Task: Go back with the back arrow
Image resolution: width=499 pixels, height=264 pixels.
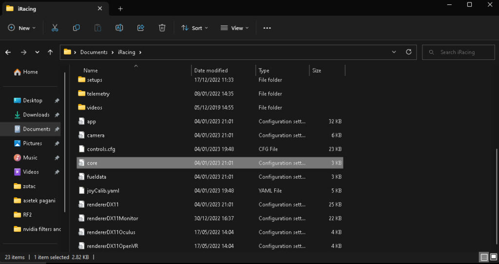Action: click(8, 52)
